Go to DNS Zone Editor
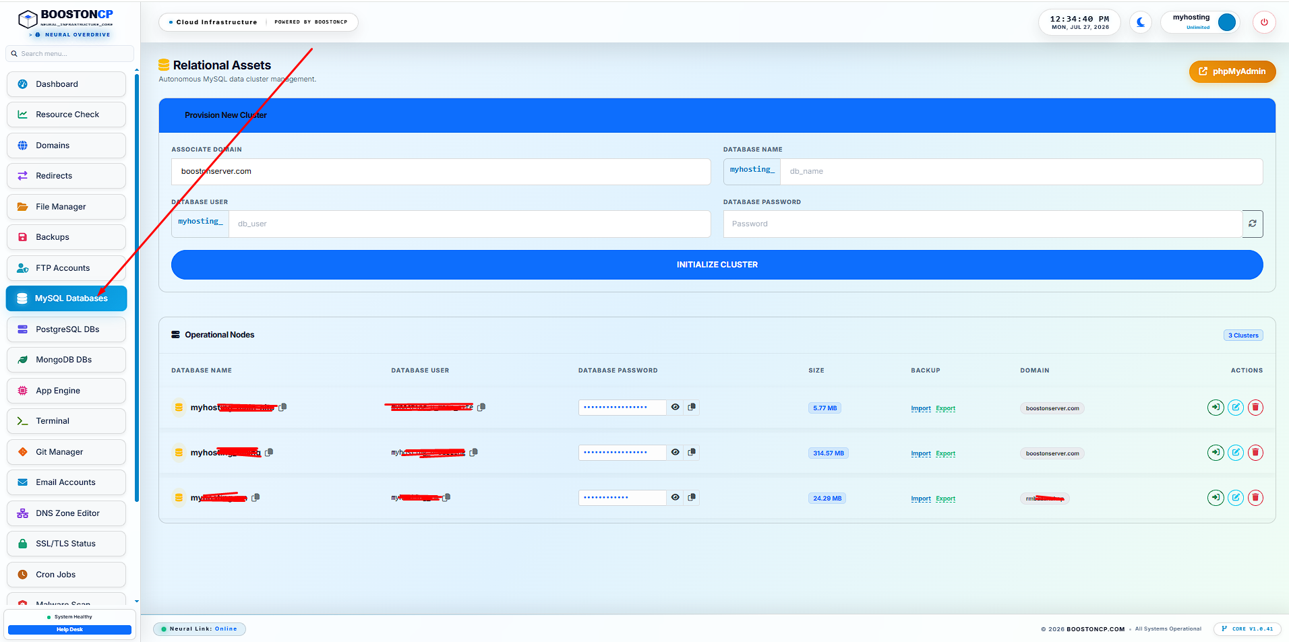This screenshot has height=642, width=1289. (66, 513)
